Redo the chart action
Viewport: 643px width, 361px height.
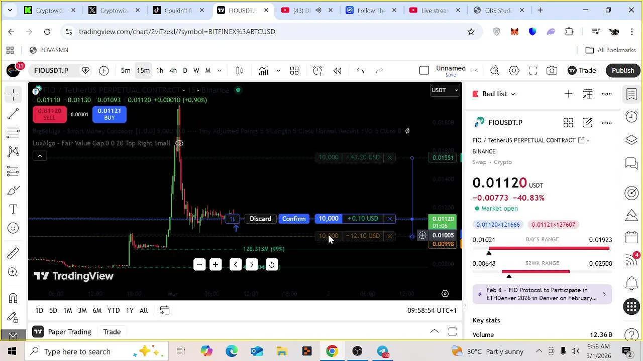pyautogui.click(x=380, y=71)
